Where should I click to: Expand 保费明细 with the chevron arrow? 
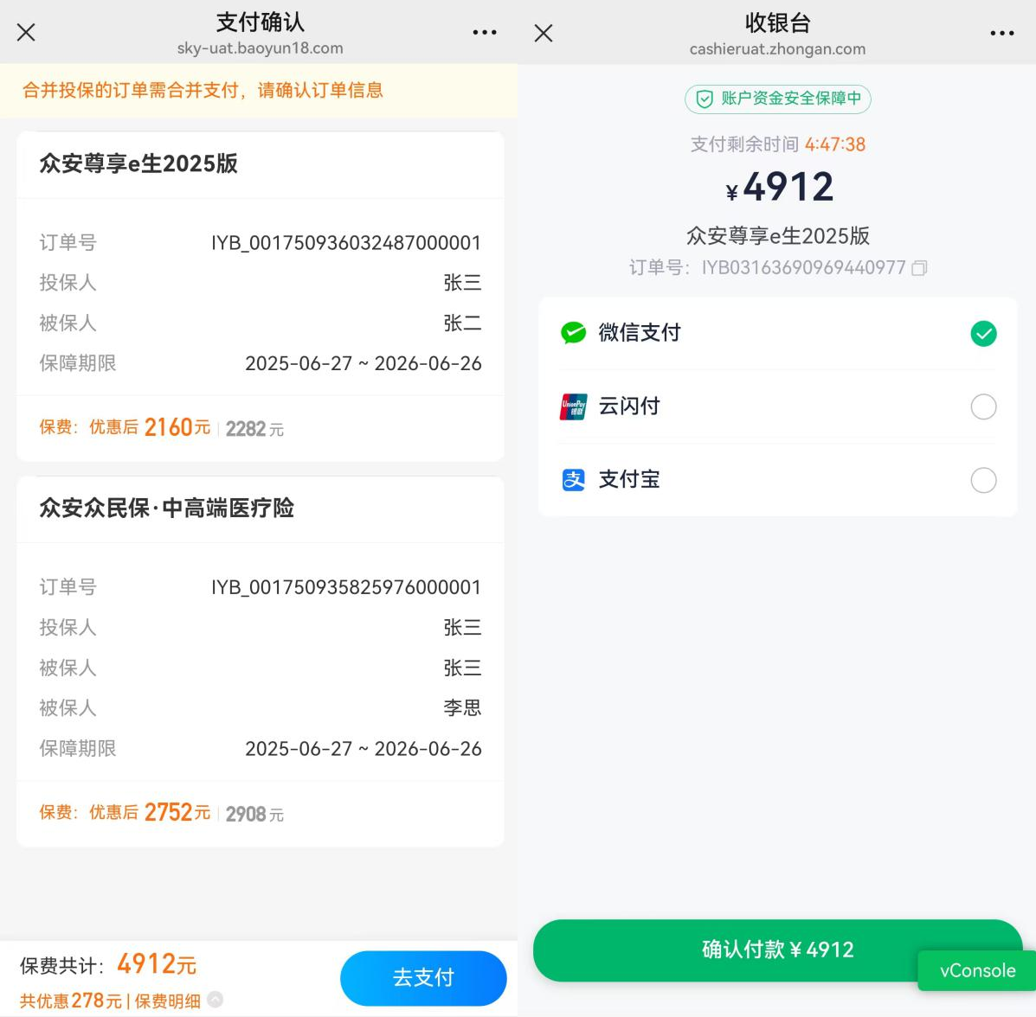(215, 1000)
